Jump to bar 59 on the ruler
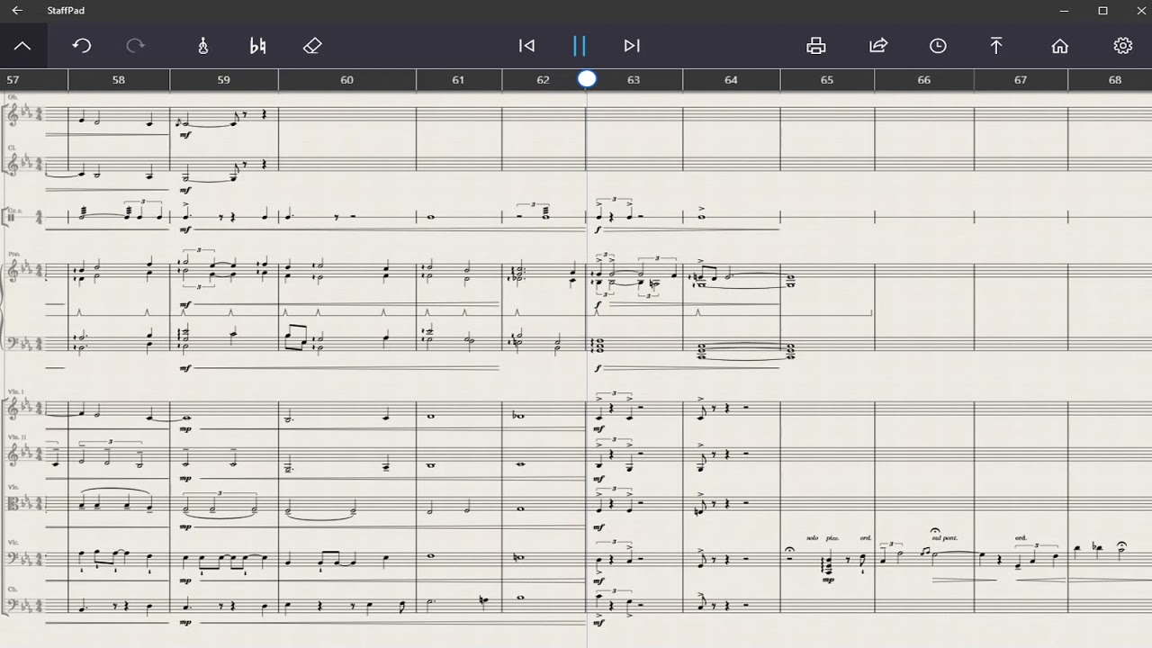The image size is (1152, 648). [x=223, y=80]
